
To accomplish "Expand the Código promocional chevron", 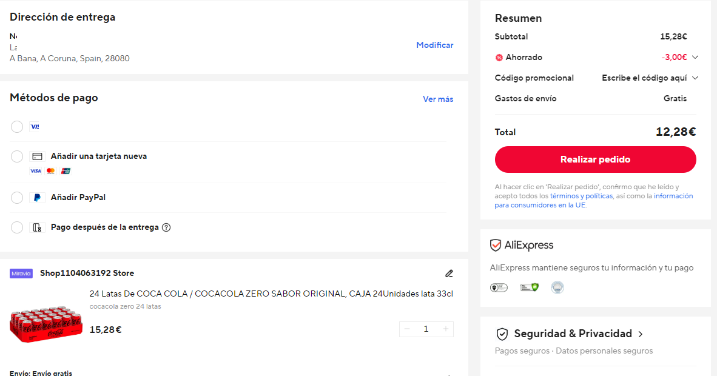I will [695, 78].
